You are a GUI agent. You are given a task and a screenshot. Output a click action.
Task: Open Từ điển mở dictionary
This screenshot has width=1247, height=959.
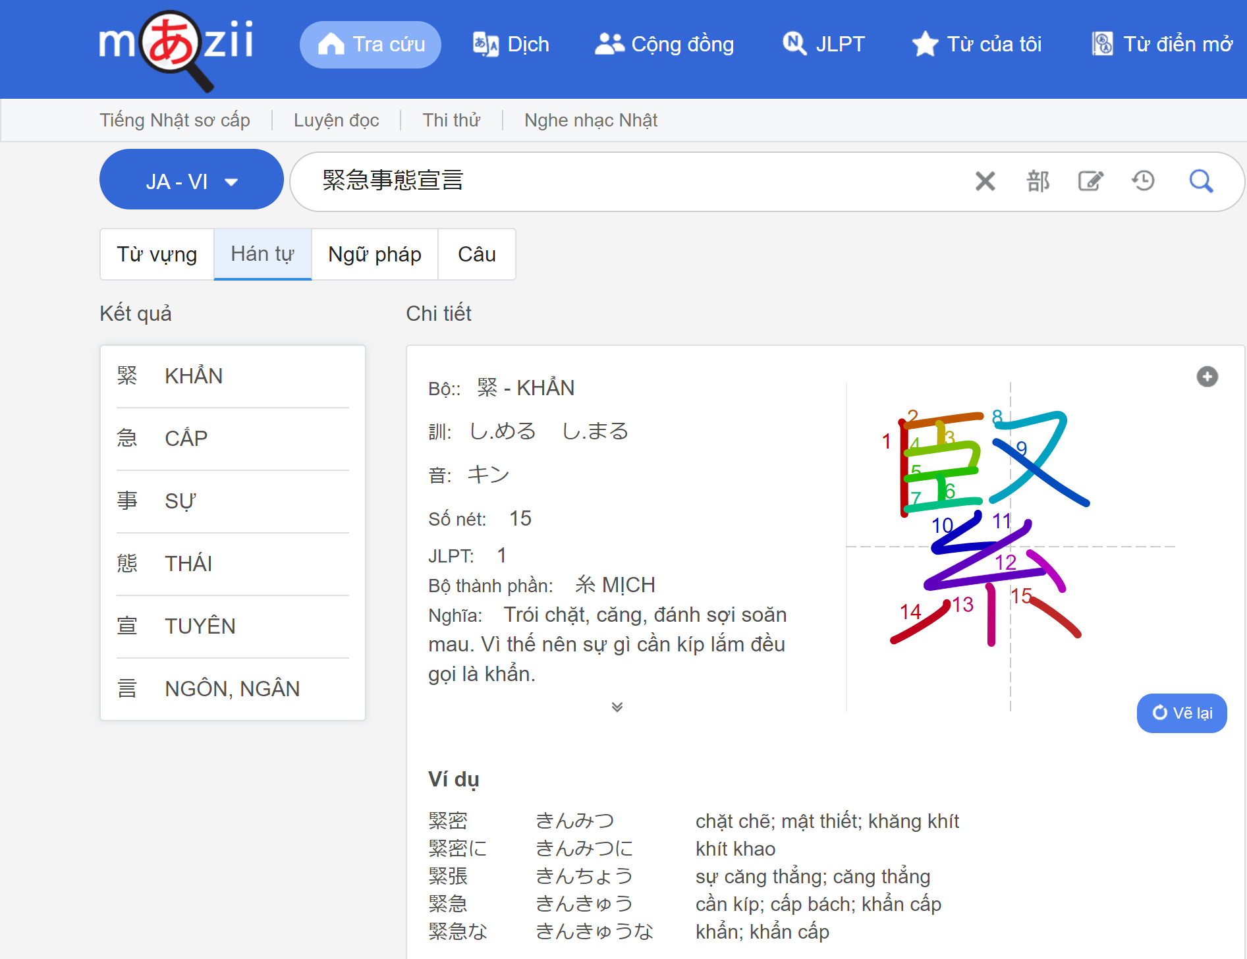(1161, 44)
